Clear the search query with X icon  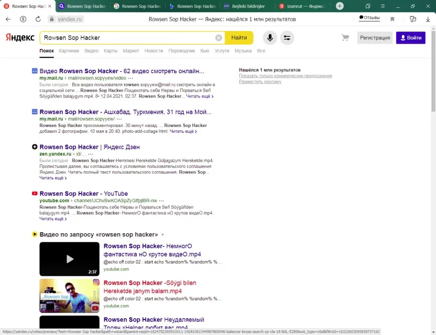point(219,38)
